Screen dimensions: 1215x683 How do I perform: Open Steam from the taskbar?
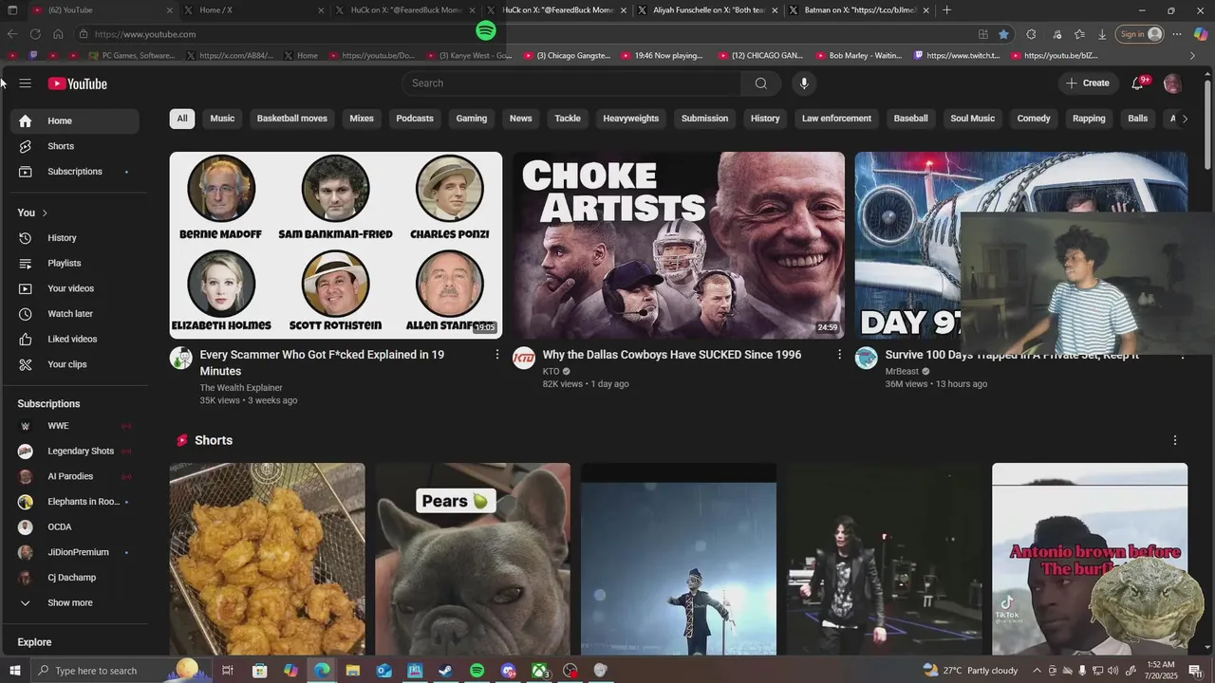point(445,671)
